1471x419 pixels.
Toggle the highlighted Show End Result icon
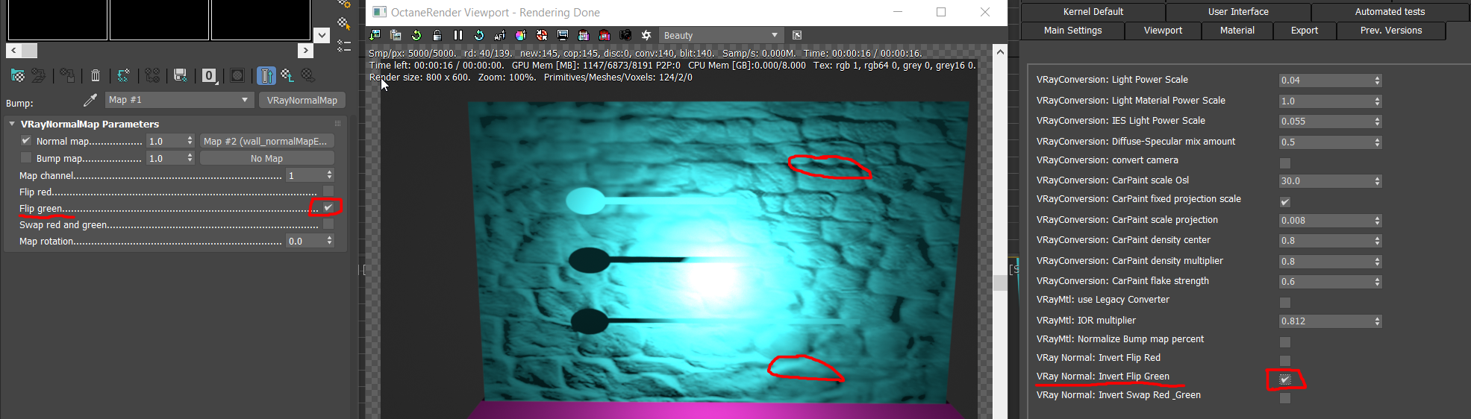[x=266, y=75]
